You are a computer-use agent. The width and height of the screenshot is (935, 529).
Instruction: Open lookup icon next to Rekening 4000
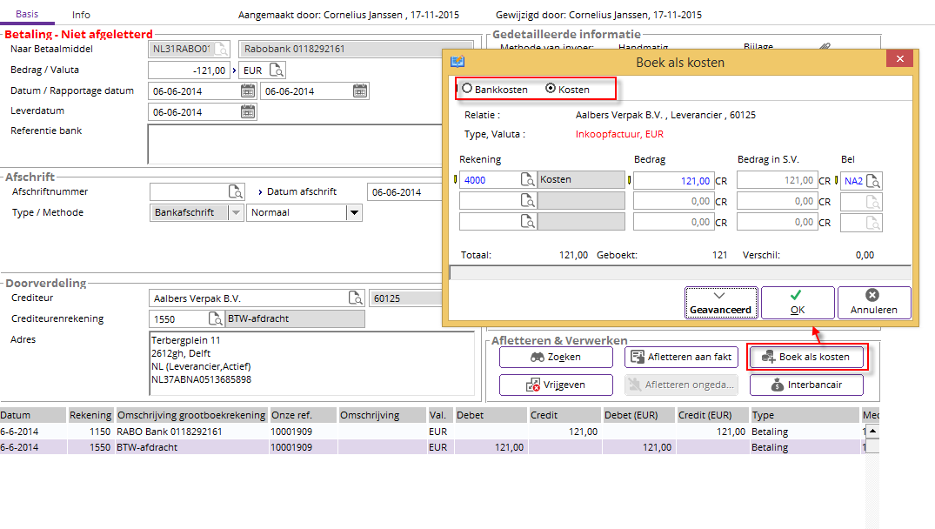coord(528,180)
